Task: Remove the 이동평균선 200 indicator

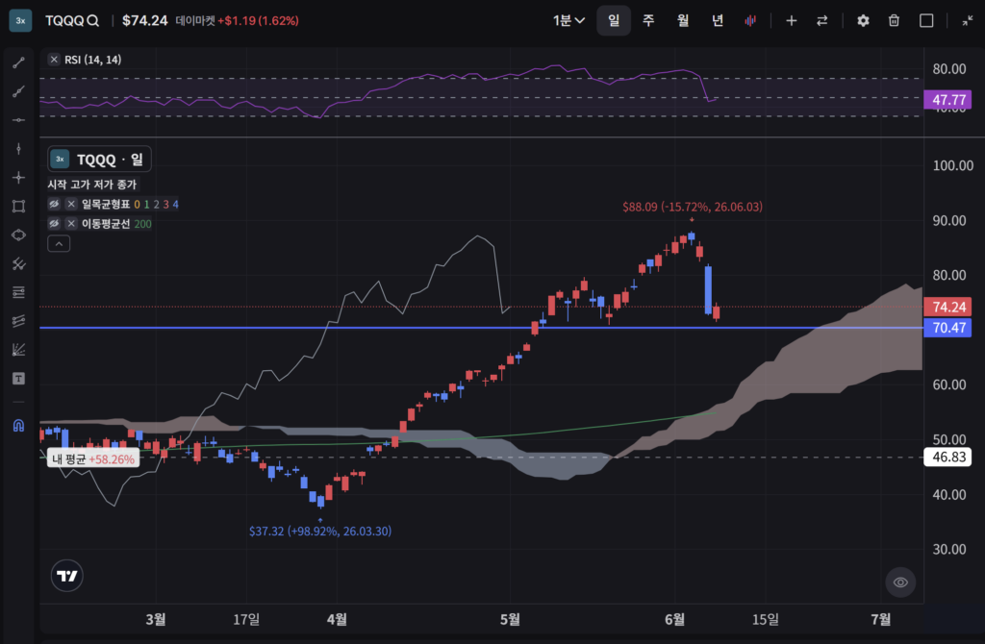Action: [x=71, y=223]
